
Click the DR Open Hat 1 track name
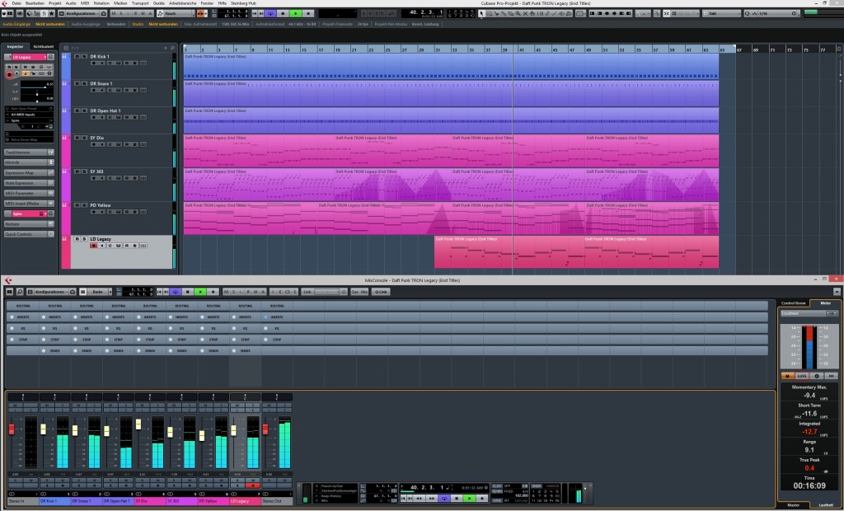[105, 111]
